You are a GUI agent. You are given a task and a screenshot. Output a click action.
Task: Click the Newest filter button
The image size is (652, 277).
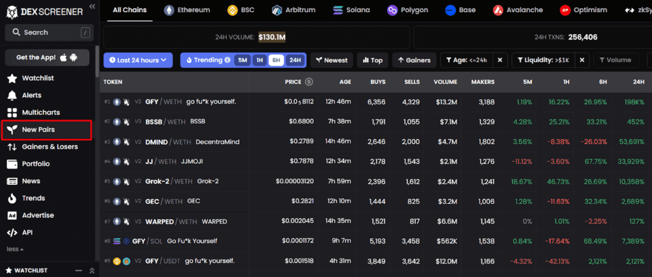coord(331,60)
